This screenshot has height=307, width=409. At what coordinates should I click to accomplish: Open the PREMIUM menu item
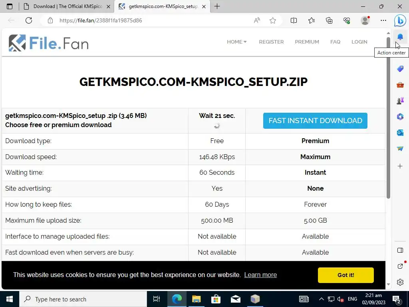(x=307, y=42)
